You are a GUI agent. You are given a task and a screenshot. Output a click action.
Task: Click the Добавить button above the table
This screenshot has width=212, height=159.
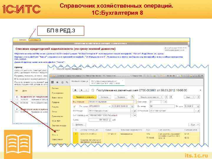coord(79,125)
